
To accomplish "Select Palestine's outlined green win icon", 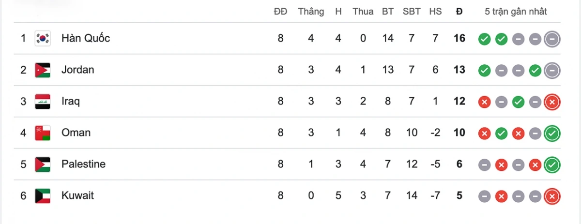I will pos(552,165).
